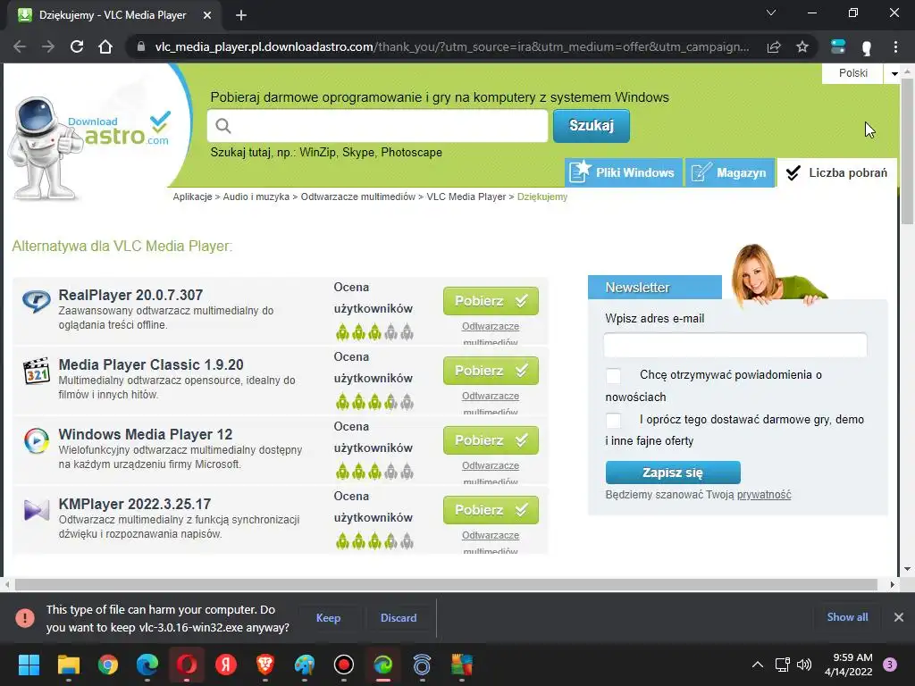
Task: Open the Audio i muzyka breadcrumb
Action: pyautogui.click(x=256, y=197)
